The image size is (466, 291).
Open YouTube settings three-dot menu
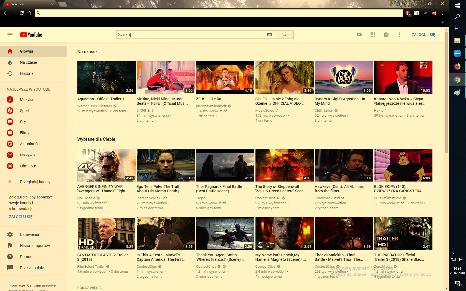(399, 35)
